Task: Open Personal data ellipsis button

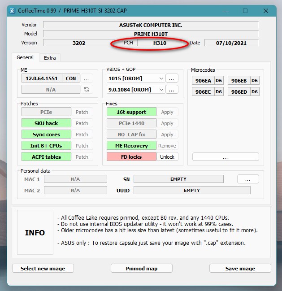Action: (x=248, y=179)
